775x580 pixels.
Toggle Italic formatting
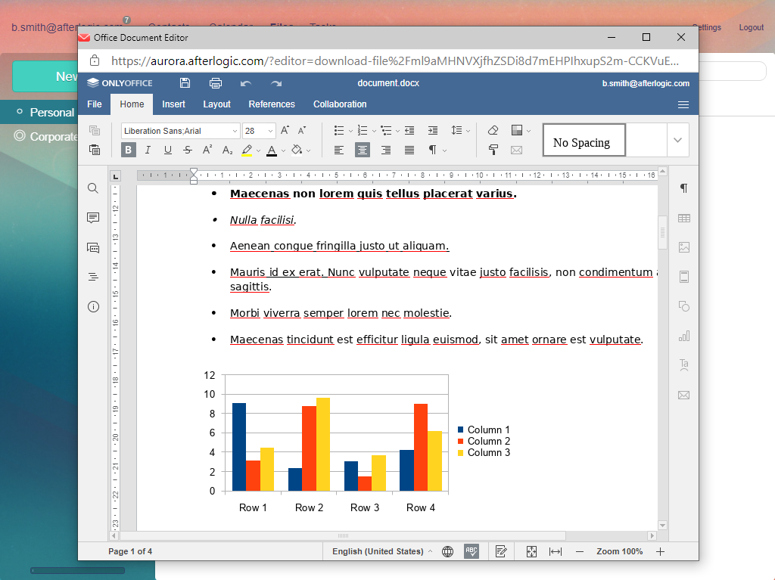click(148, 150)
